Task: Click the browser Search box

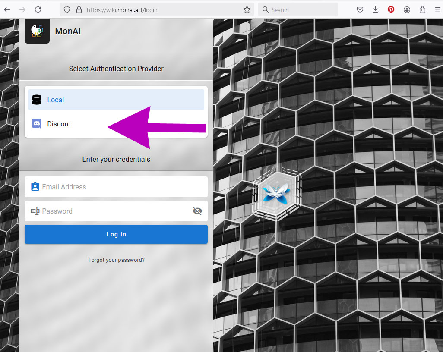Action: (x=298, y=10)
